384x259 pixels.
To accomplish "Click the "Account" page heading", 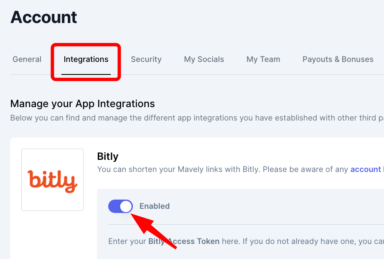I will click(44, 17).
